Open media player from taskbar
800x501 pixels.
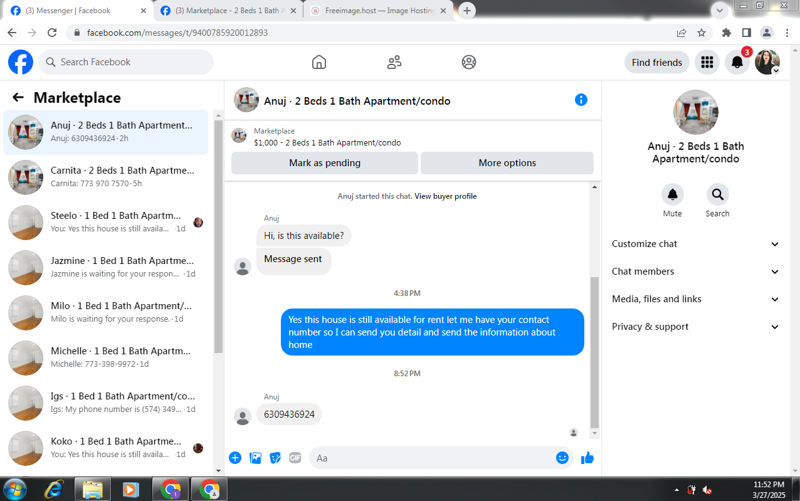click(130, 489)
